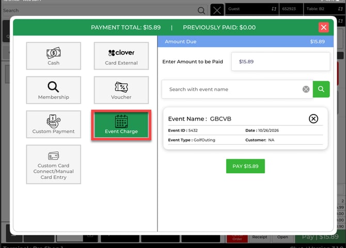The width and height of the screenshot is (346, 248).
Task: Click the Search with event name field
Action: 232,89
